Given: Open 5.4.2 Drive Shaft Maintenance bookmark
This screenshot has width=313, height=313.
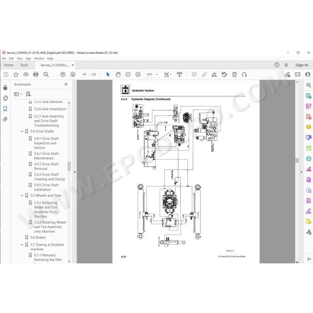Looking at the screenshot, I should pyautogui.click(x=46, y=156).
